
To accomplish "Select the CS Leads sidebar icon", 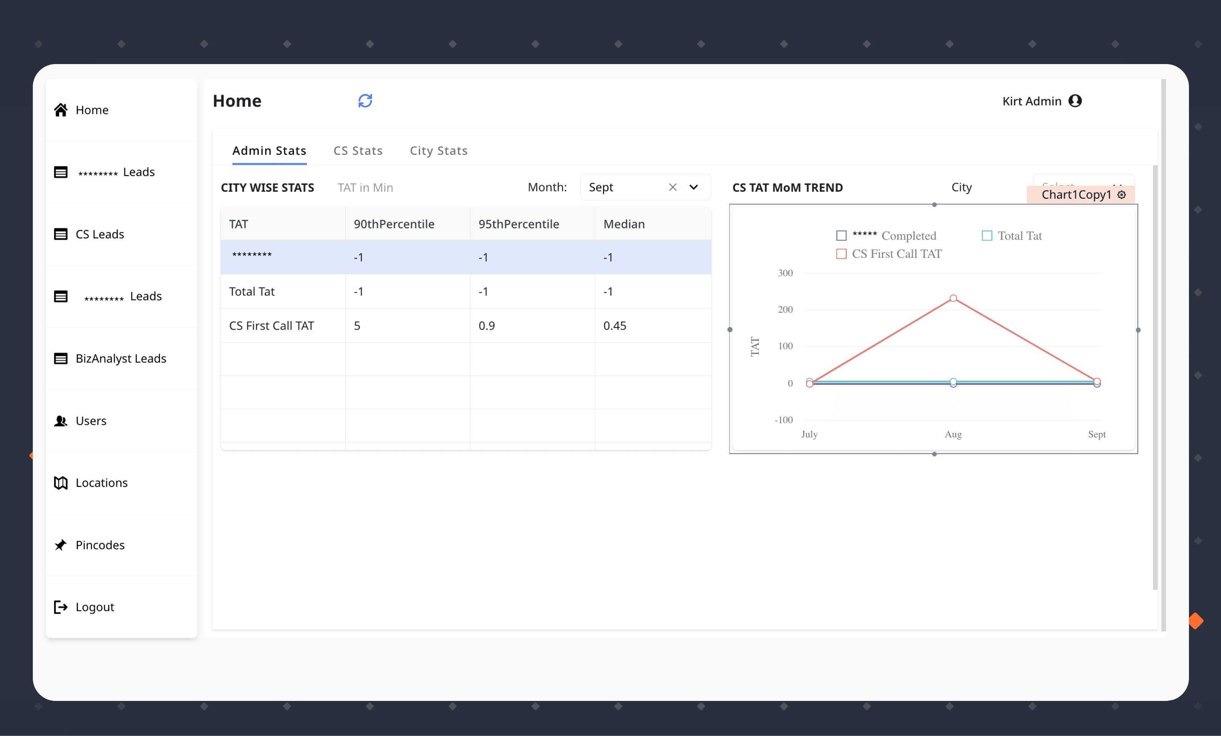I will click(x=60, y=234).
